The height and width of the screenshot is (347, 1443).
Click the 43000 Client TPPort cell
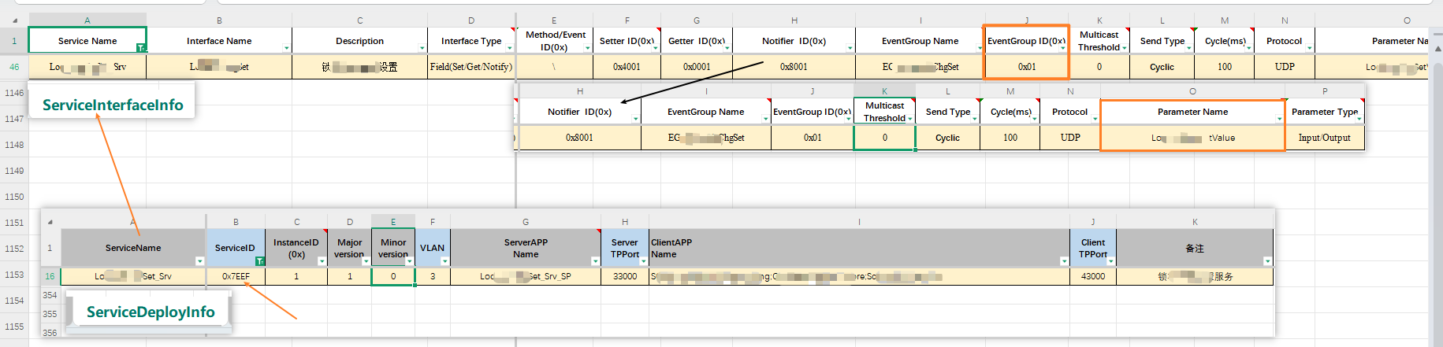click(x=1093, y=276)
